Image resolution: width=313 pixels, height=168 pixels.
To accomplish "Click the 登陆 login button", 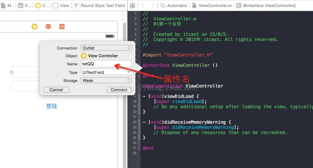I will tap(52, 106).
